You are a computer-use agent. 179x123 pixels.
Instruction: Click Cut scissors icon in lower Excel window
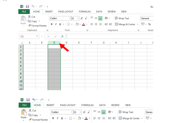(30, 111)
